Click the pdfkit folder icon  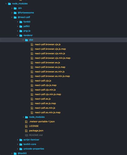pos(21,27)
